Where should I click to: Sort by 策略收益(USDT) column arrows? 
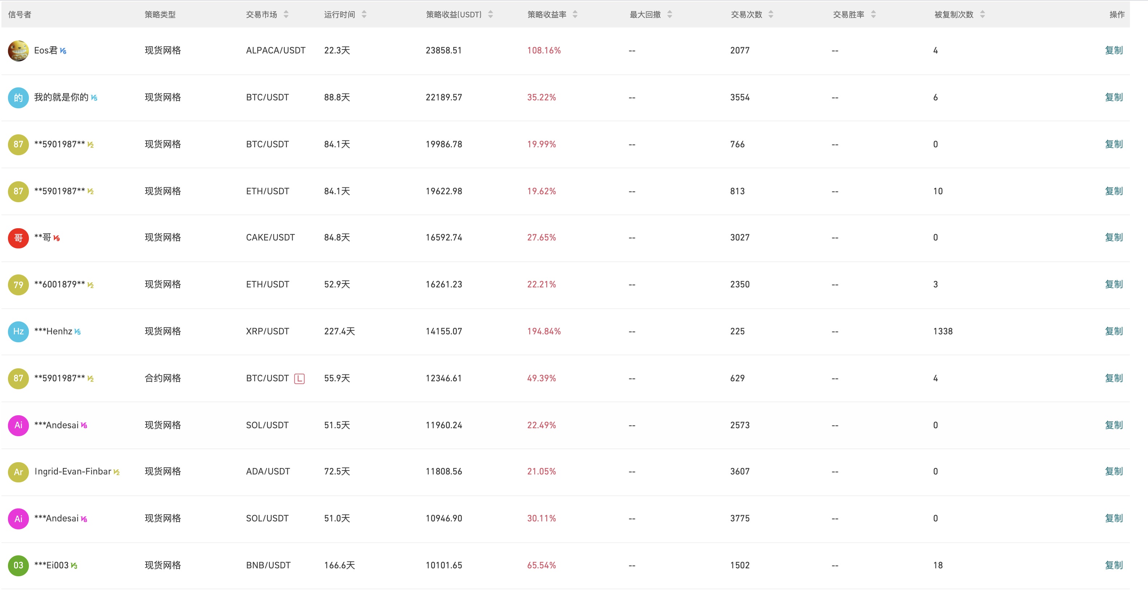coord(490,14)
